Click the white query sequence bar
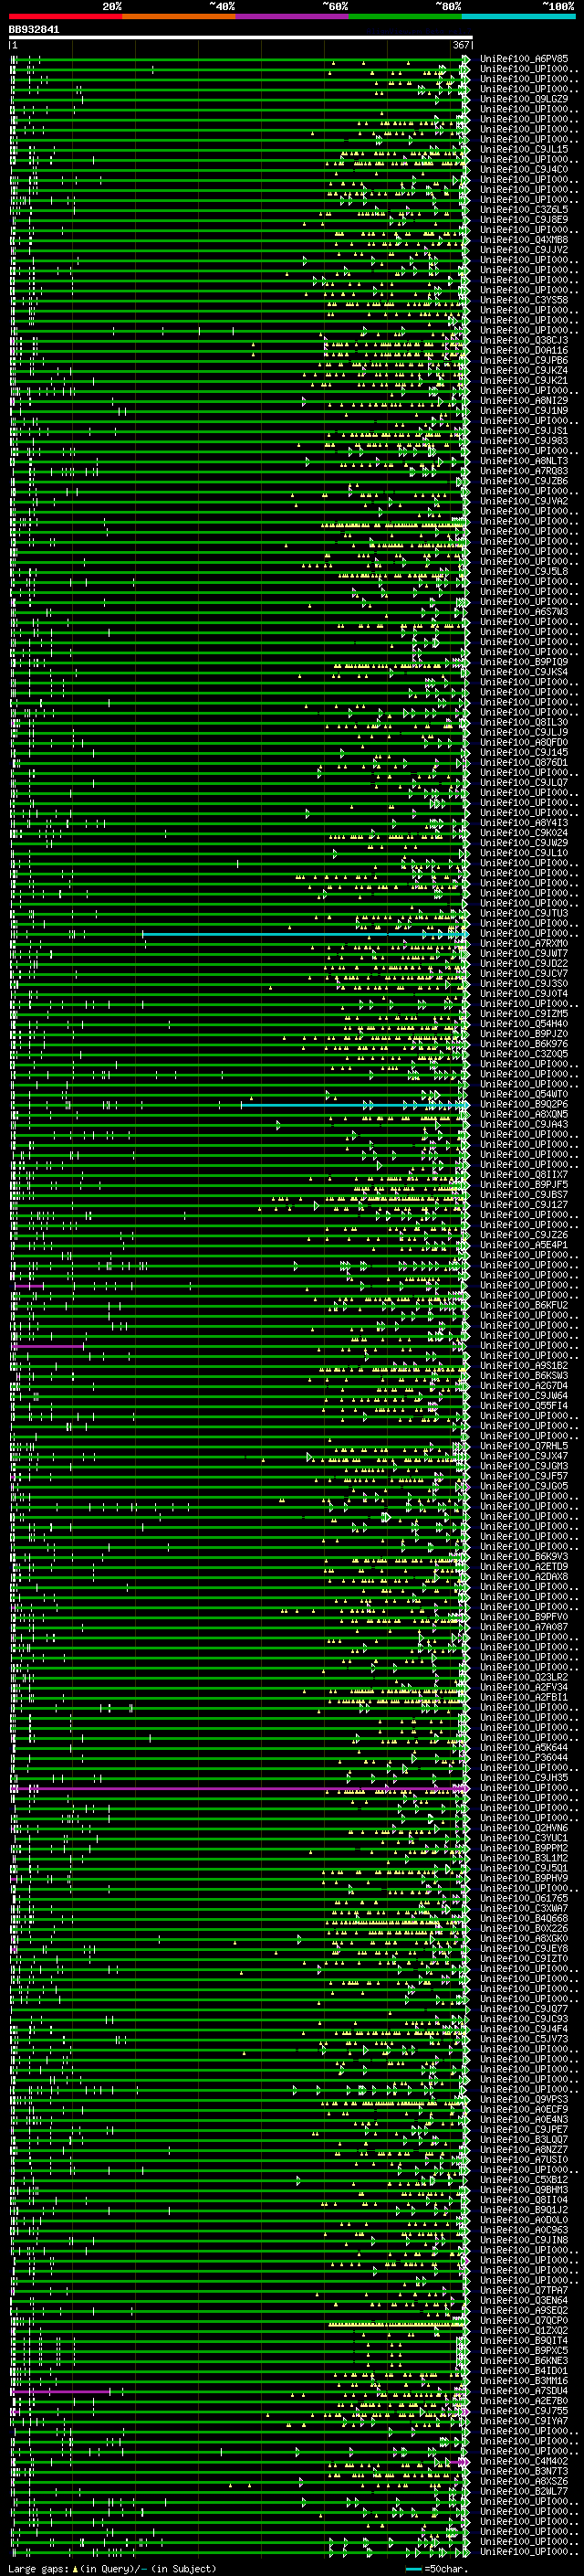This screenshot has height=2576, width=584. click(241, 37)
